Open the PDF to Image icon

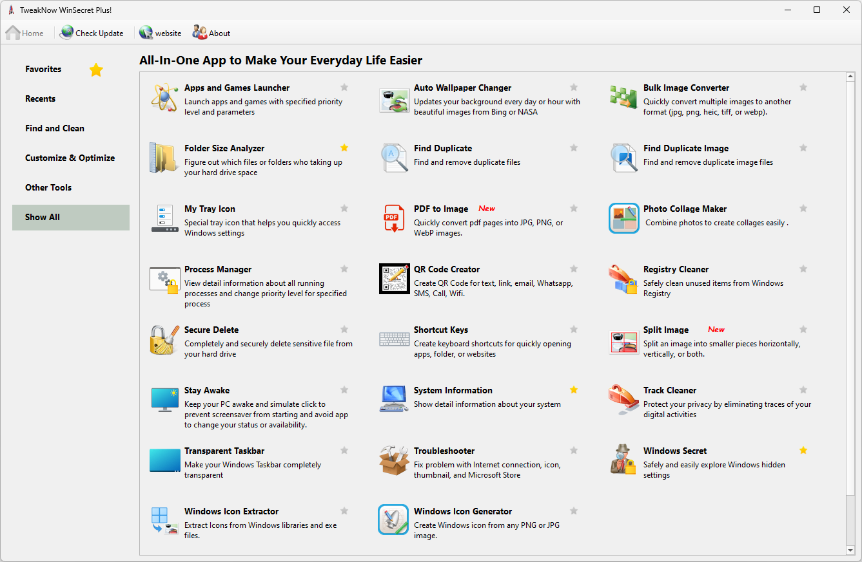(394, 218)
